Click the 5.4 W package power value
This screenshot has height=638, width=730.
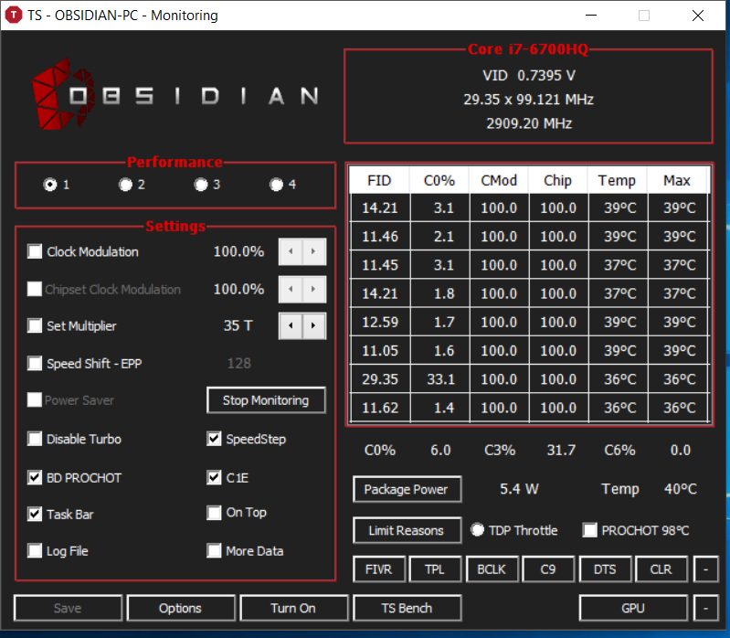519,489
